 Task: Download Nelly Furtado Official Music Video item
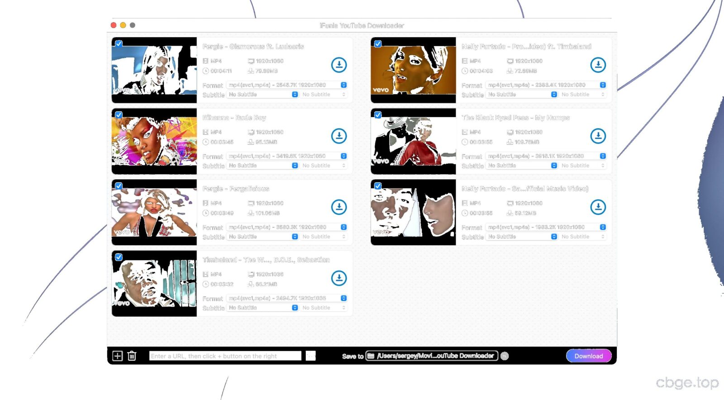tap(598, 207)
